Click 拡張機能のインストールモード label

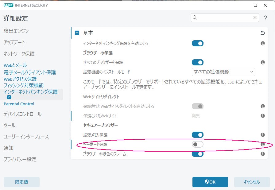(x=107, y=72)
